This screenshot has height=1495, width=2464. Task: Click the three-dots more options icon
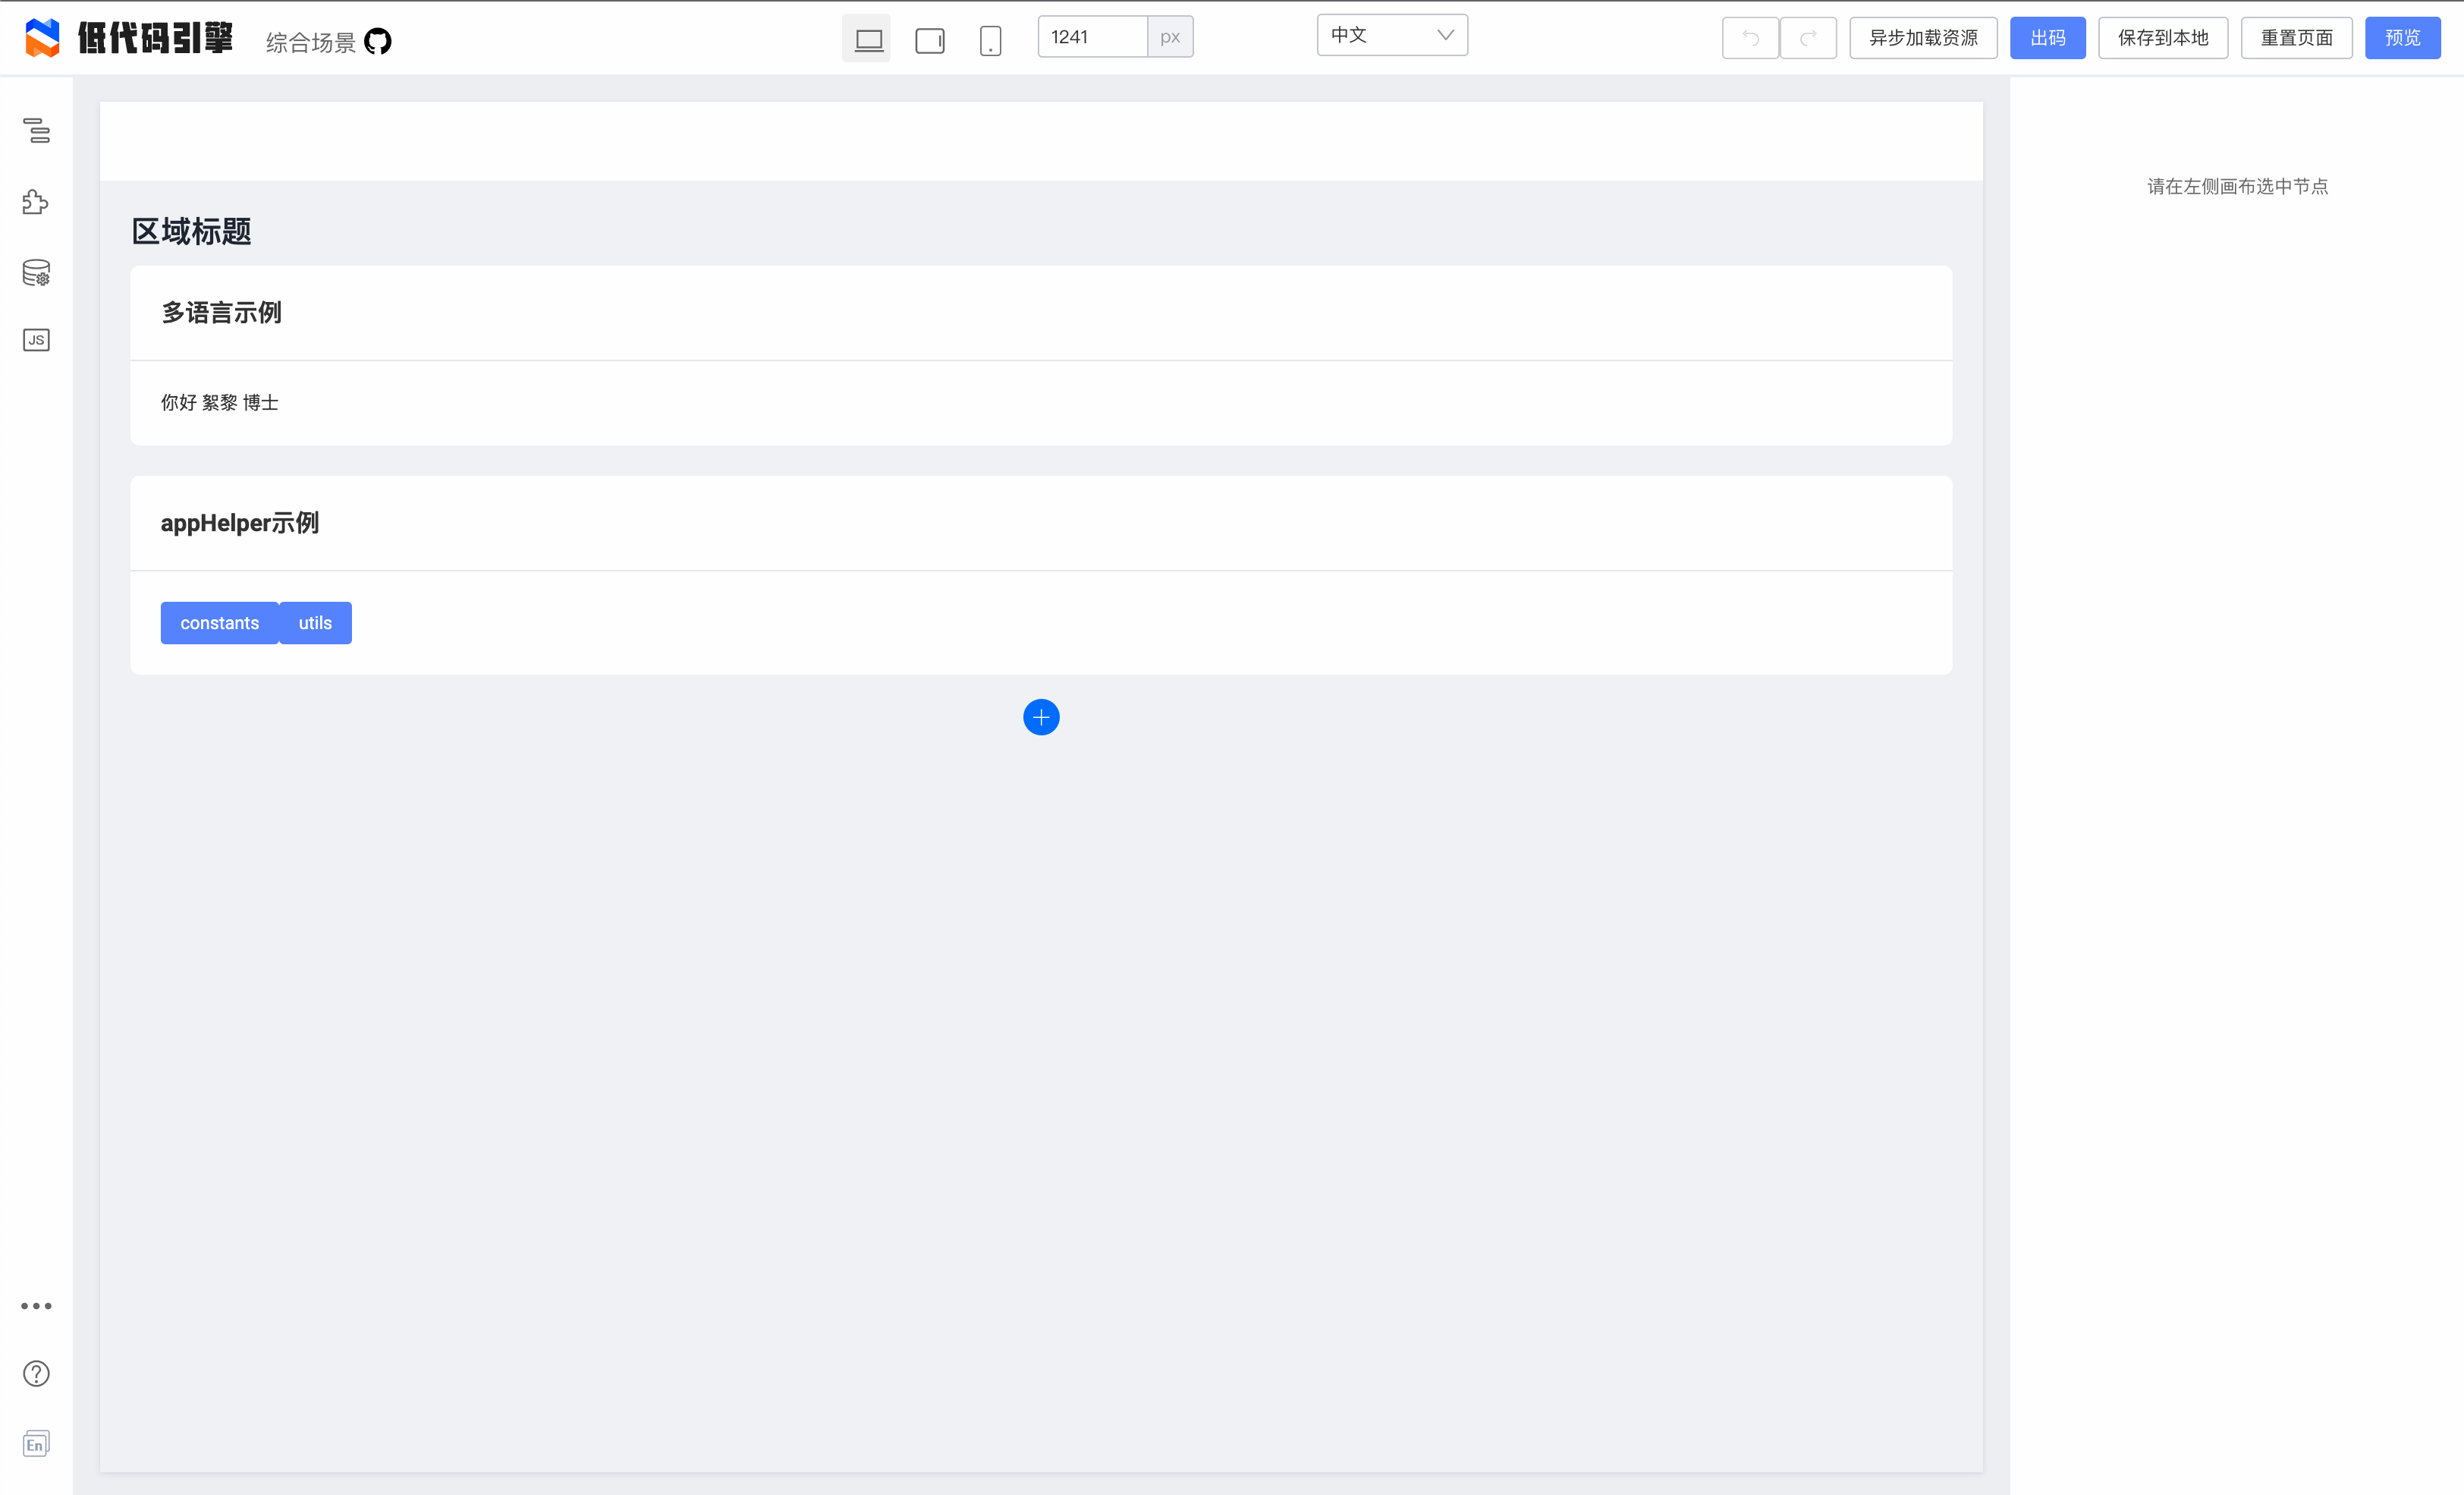point(36,1306)
